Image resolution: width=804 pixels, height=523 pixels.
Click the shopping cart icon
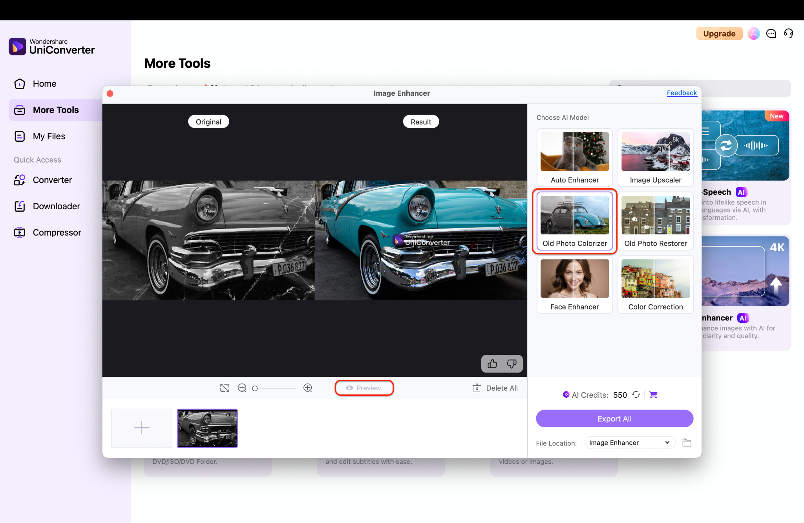[653, 395]
